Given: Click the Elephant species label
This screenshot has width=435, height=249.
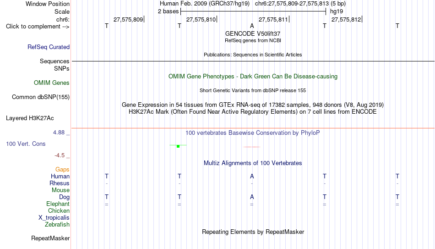Looking at the screenshot, I should coord(58,204).
